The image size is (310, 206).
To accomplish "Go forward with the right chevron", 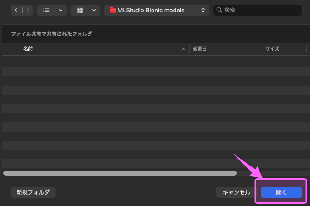I will (x=28, y=10).
